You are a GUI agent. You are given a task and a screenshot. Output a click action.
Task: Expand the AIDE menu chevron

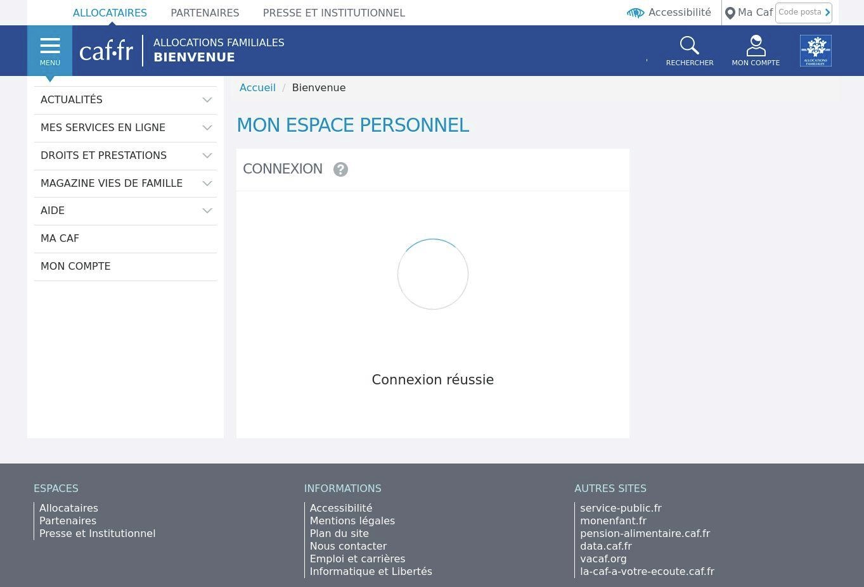point(207,210)
